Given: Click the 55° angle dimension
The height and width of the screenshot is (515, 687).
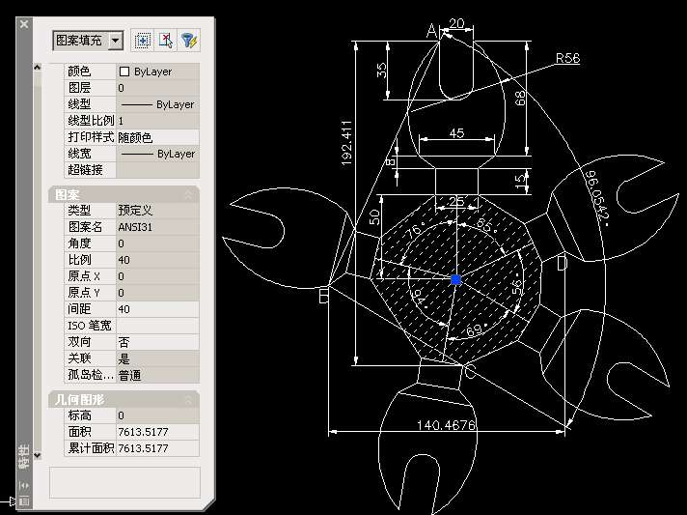Looking at the screenshot, I should (486, 225).
